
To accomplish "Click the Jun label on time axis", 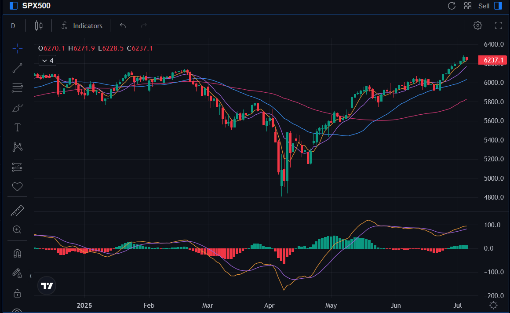I will pos(396,306).
